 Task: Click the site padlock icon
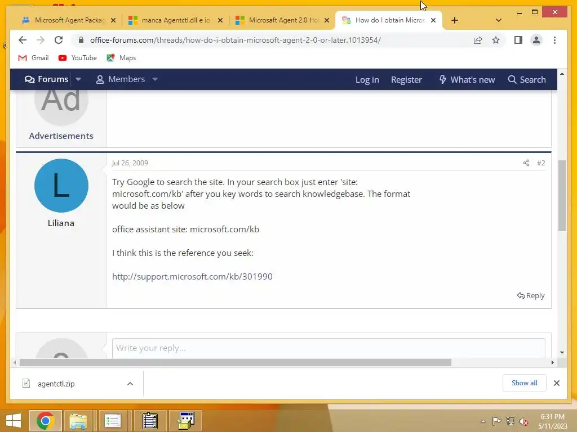tap(81, 40)
